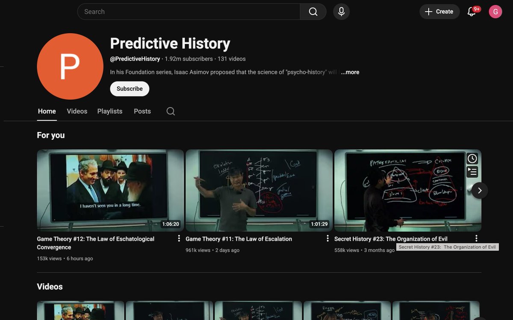
Task: Play the Game Theory #12 thumbnail
Action: (x=110, y=191)
